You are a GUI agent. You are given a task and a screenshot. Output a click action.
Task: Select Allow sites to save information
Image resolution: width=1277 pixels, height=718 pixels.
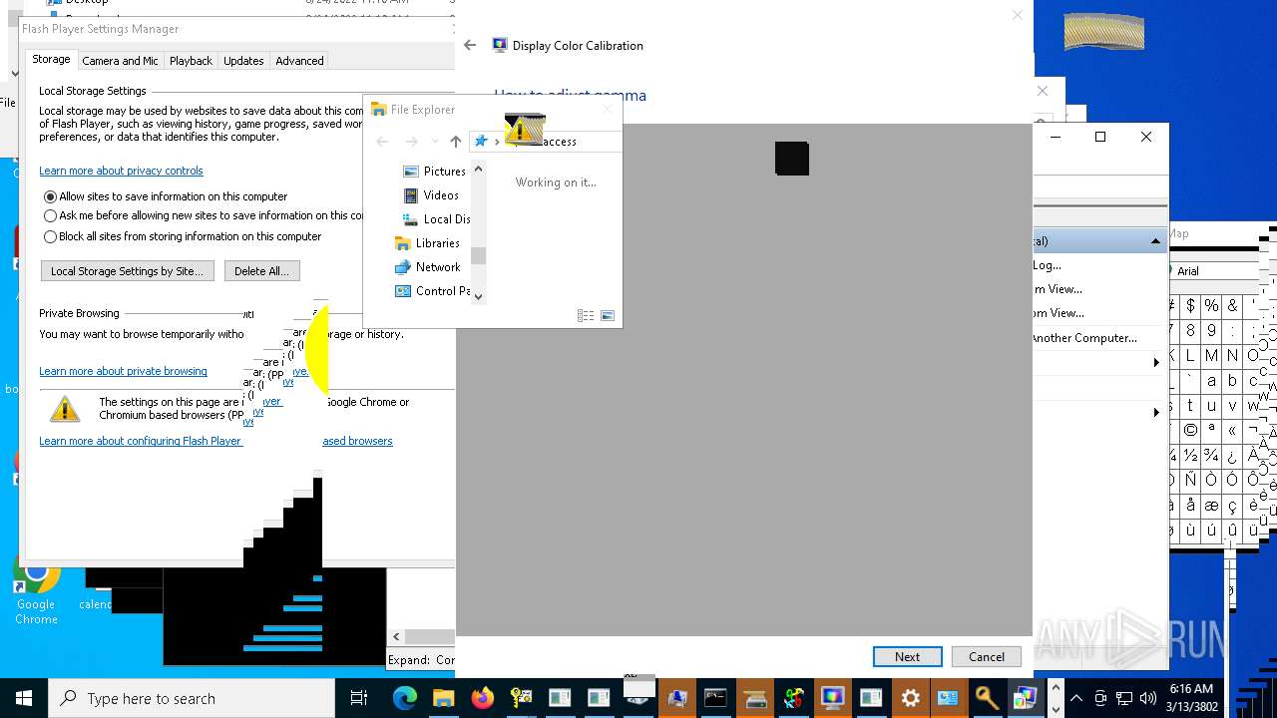50,196
